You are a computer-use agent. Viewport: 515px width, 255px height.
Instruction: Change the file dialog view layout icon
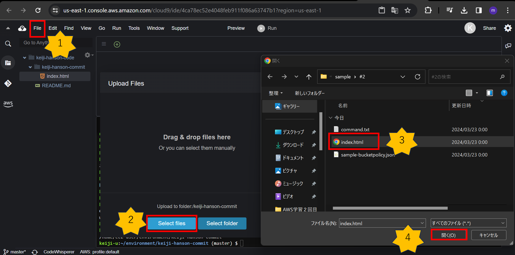469,93
